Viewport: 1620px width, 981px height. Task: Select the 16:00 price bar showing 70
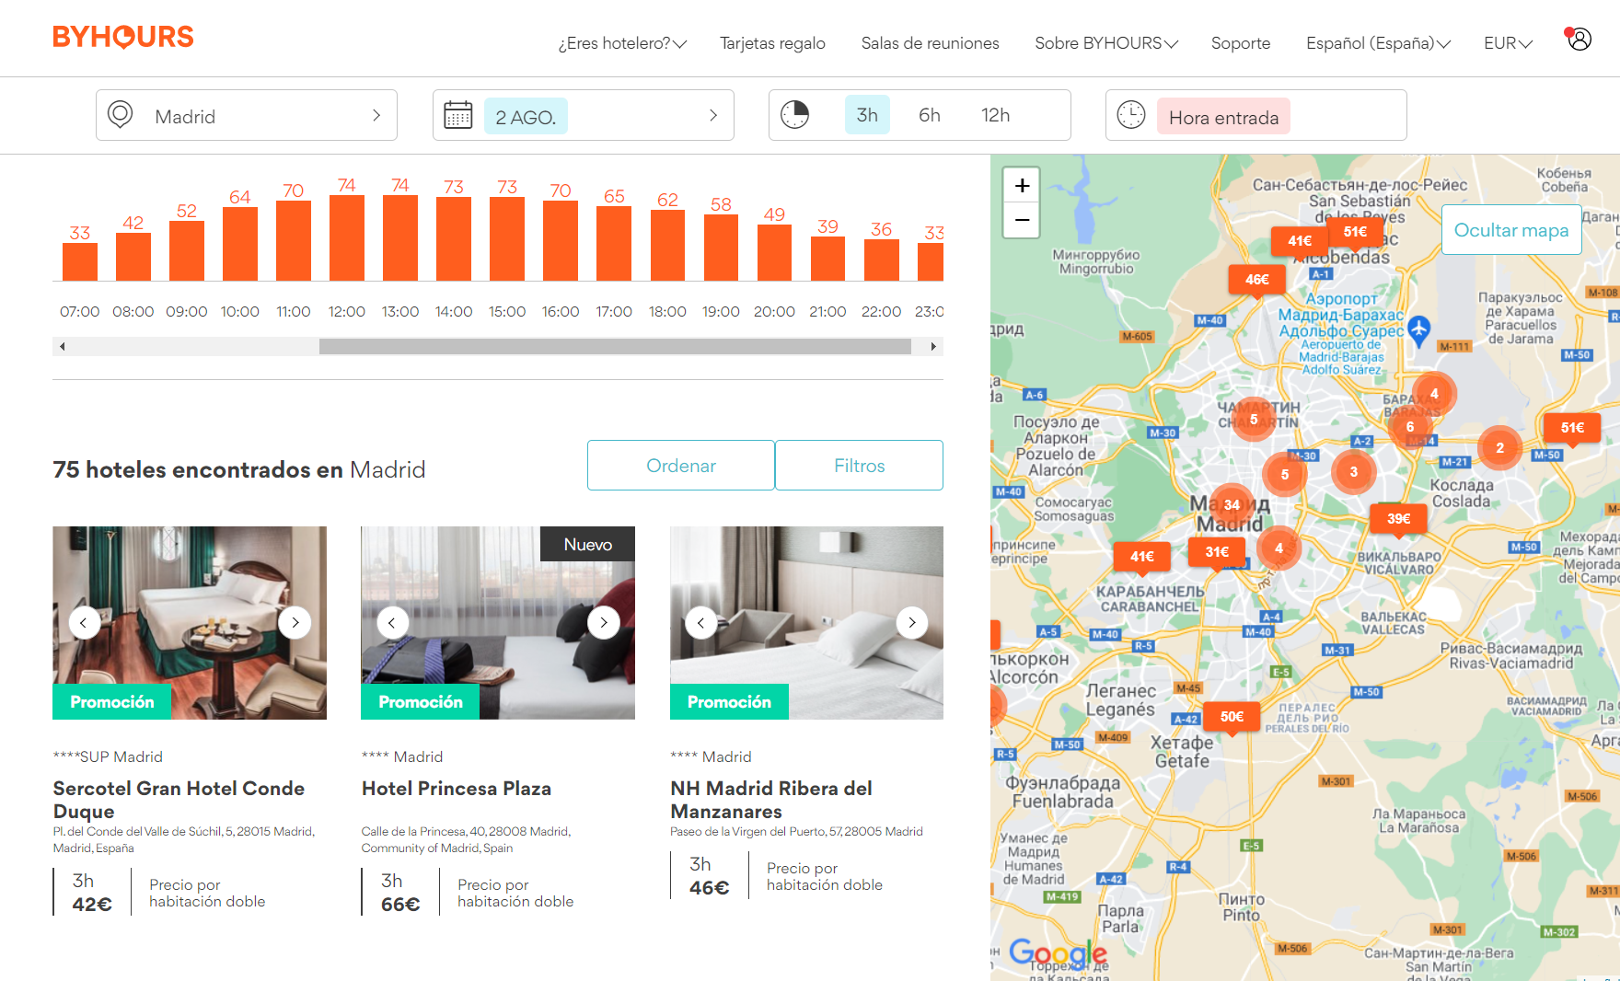pos(561,240)
